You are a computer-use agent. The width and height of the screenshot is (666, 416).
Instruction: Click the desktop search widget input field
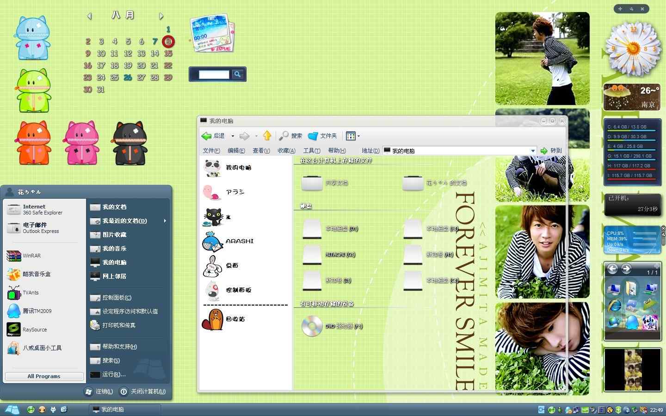coord(214,74)
